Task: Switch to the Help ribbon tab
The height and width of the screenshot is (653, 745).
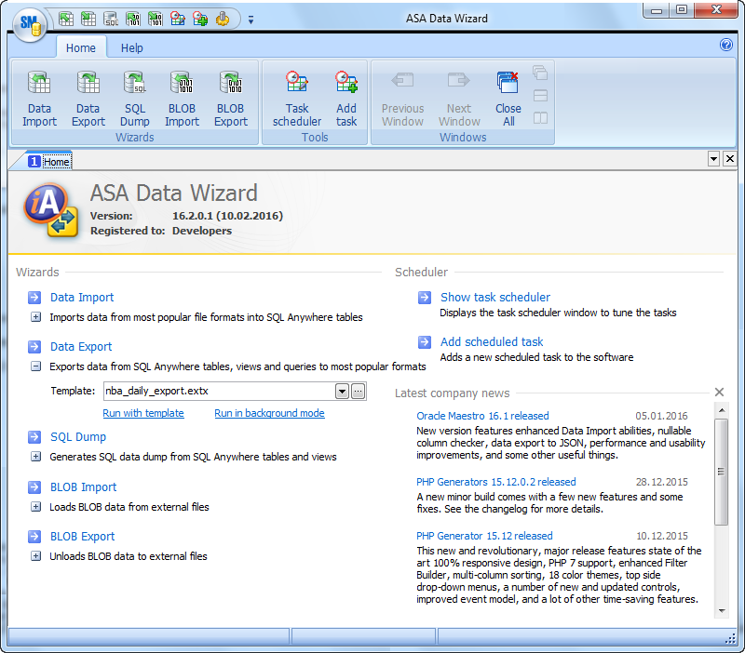Action: [x=131, y=47]
